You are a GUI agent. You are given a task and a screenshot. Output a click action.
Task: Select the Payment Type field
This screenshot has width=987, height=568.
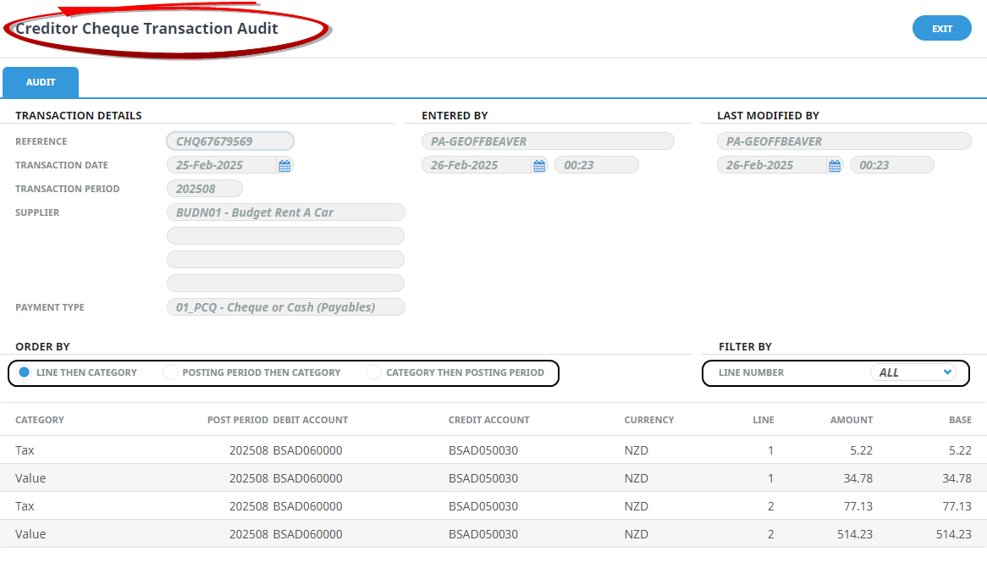pyautogui.click(x=285, y=306)
